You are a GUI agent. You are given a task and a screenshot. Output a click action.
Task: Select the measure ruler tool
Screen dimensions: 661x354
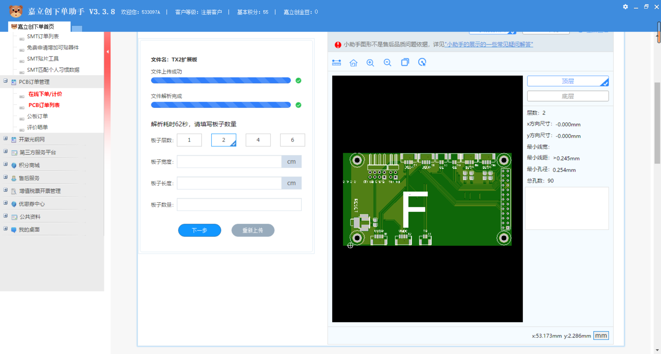pos(336,63)
